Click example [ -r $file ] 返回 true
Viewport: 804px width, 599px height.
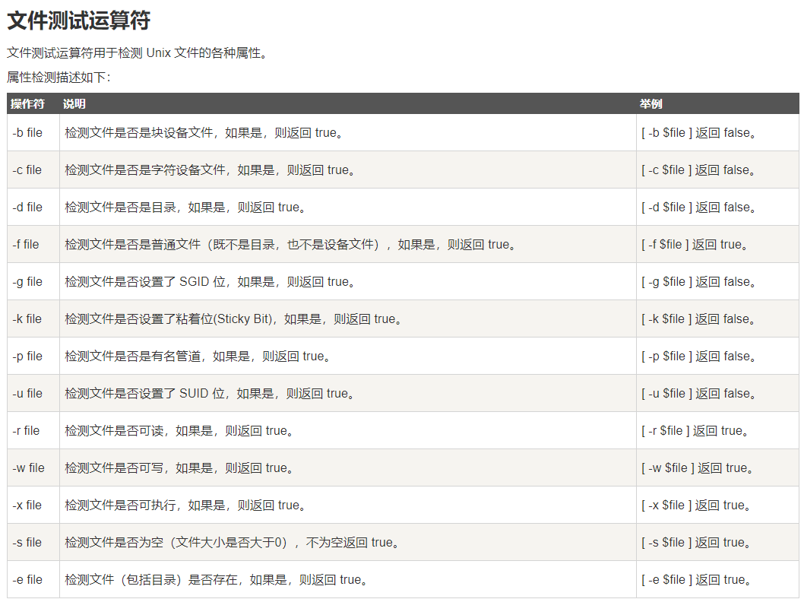click(695, 431)
